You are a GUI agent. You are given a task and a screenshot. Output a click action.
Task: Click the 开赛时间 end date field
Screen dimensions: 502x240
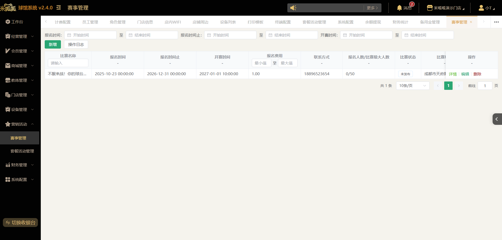pos(428,35)
